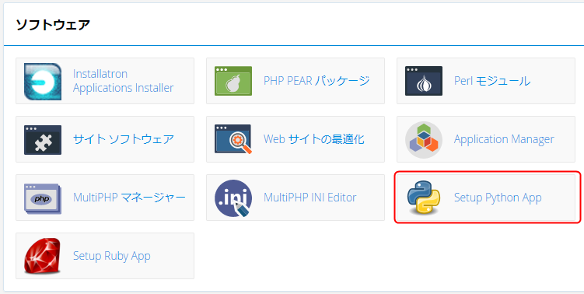
Task: Click the magnifier Web サイトの最適化 icon
Action: tap(233, 139)
